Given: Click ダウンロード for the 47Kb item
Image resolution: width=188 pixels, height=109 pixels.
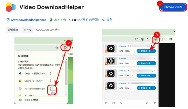Looking at the screenshot, I should (144, 76).
